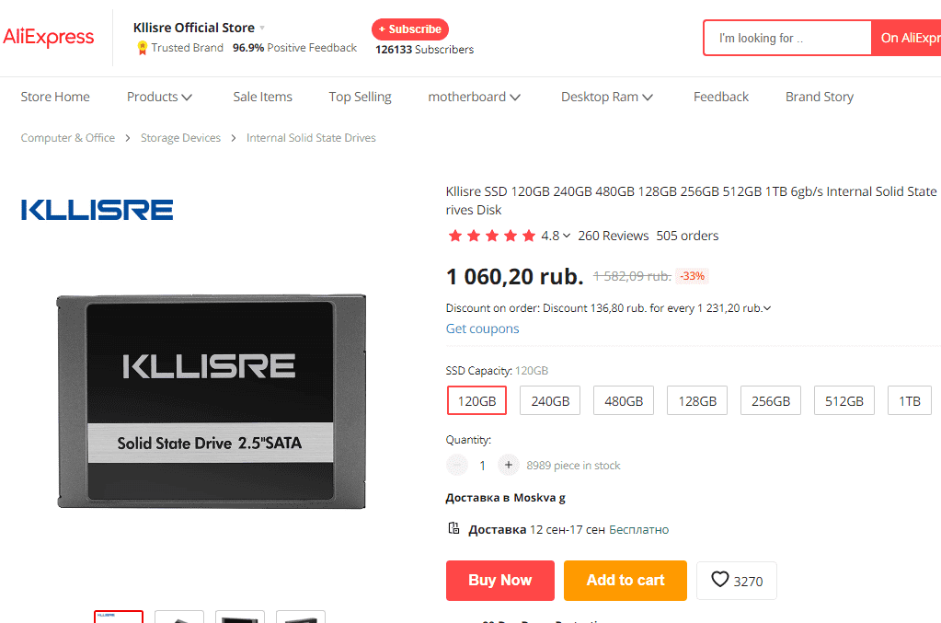Click Buy Now
Viewport: 941px width, 623px height.
pyautogui.click(x=499, y=581)
